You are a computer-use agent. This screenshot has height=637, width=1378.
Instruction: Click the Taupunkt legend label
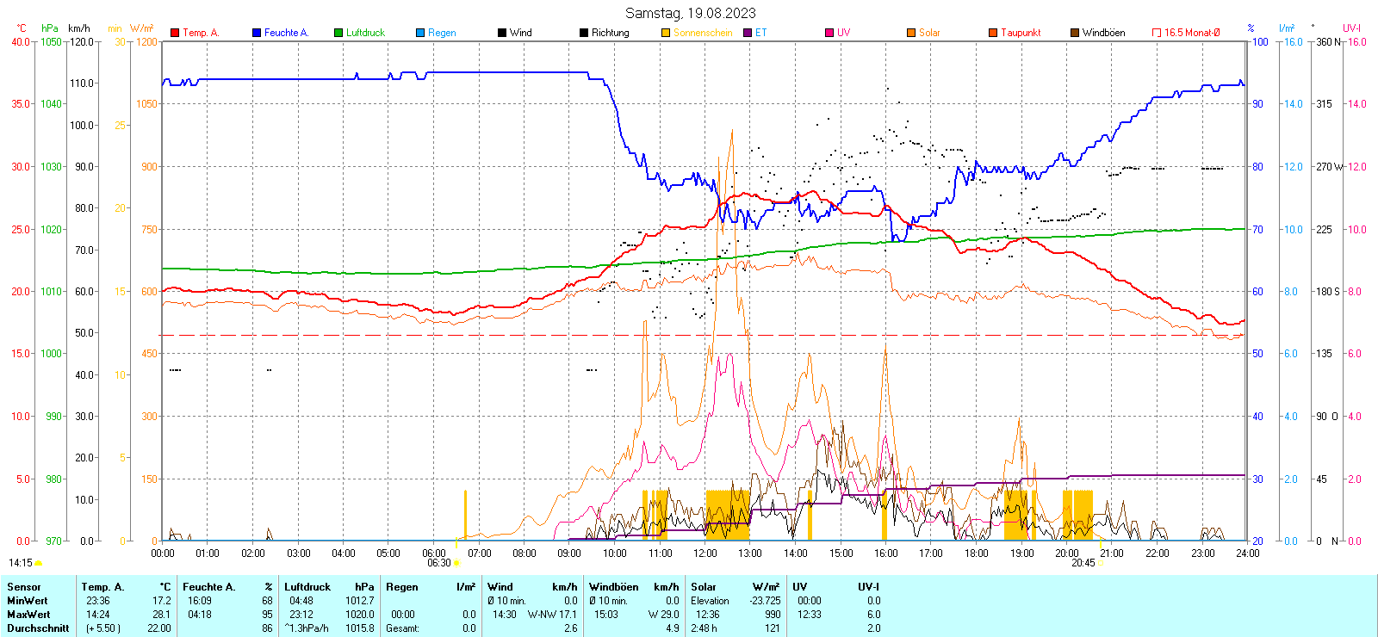(1021, 33)
